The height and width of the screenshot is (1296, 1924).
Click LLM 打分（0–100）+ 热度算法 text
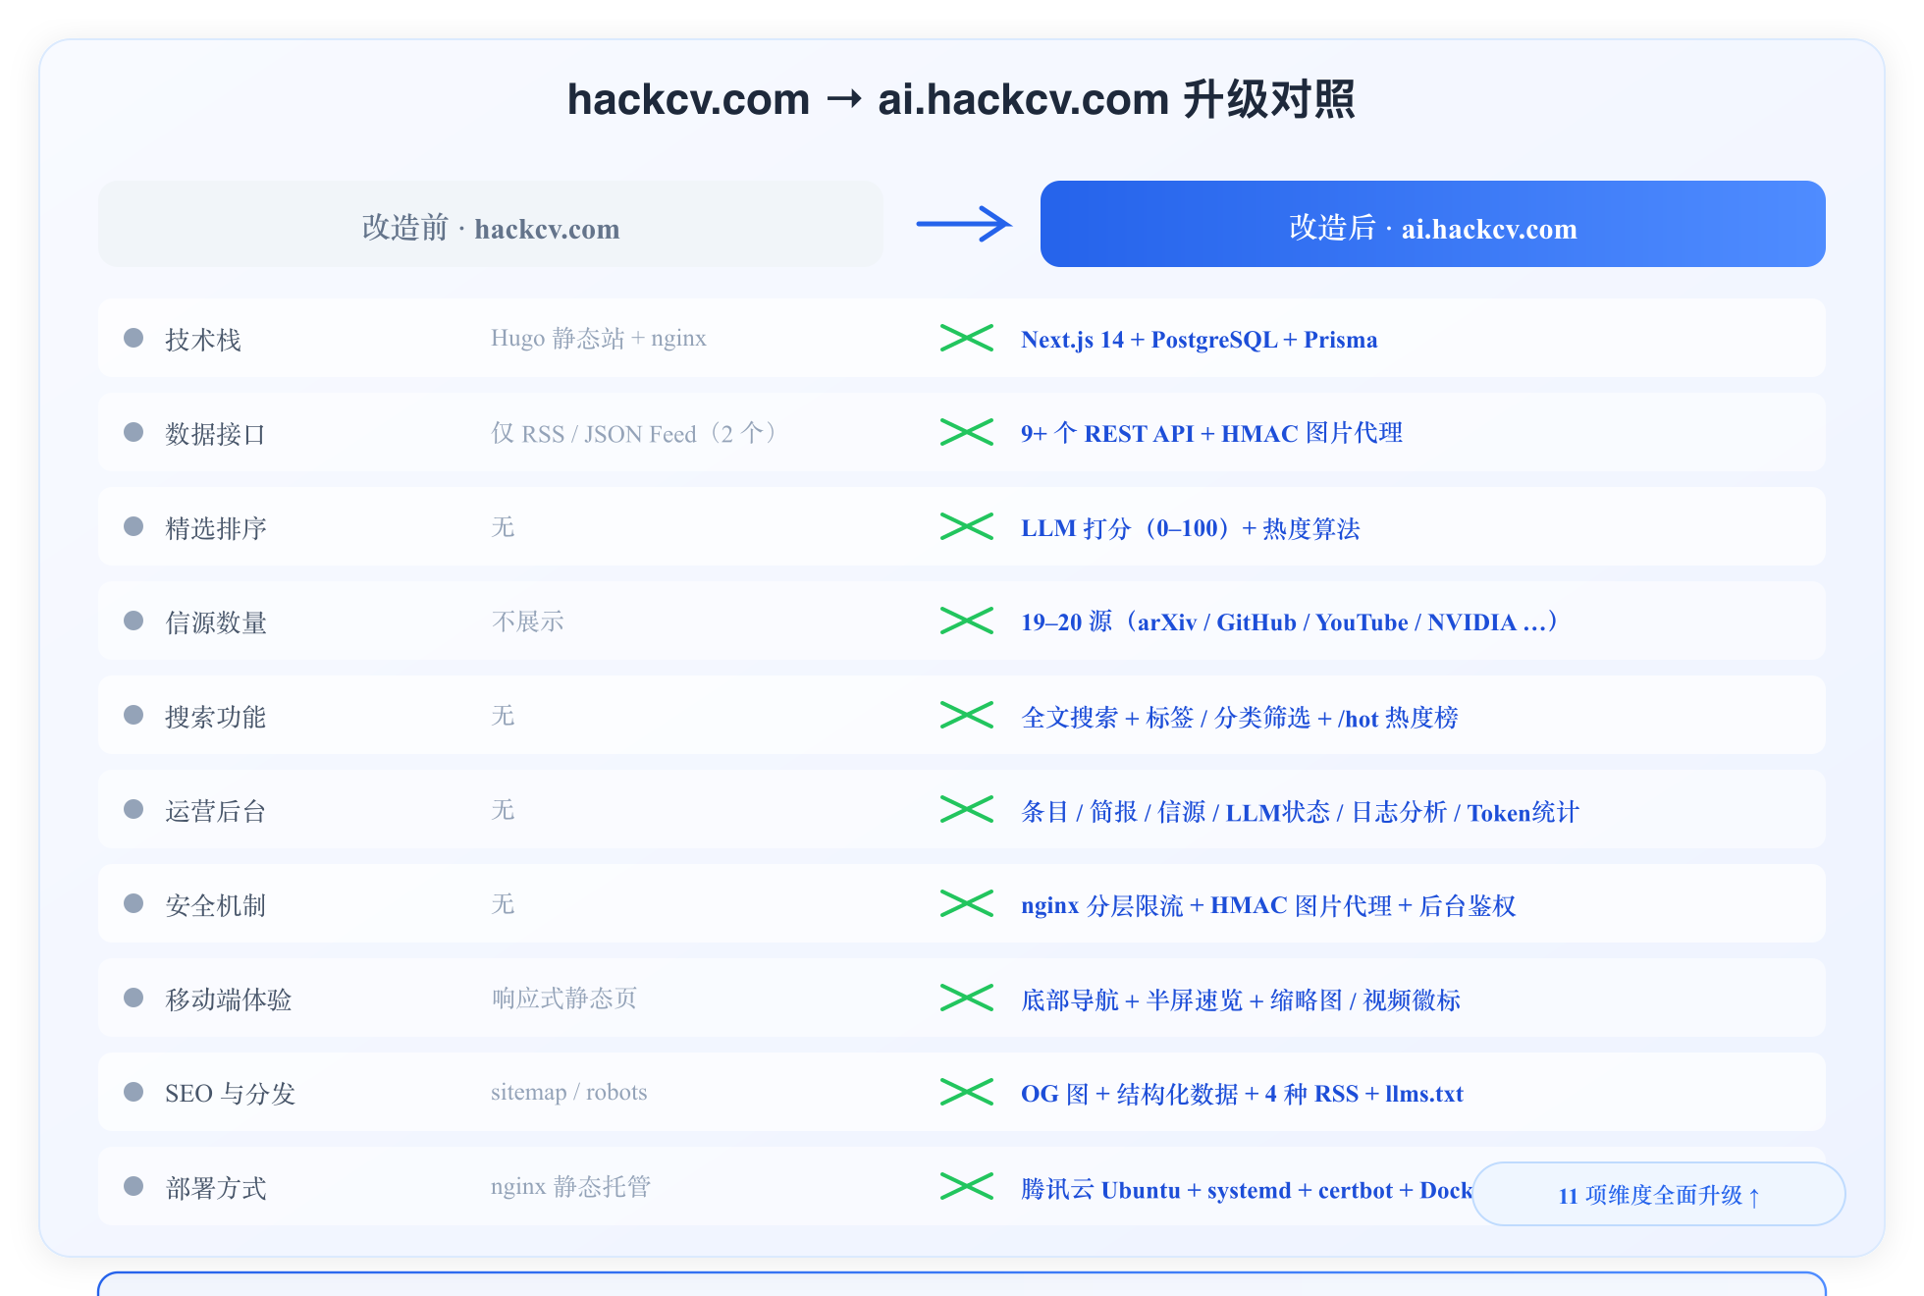[x=1191, y=528]
